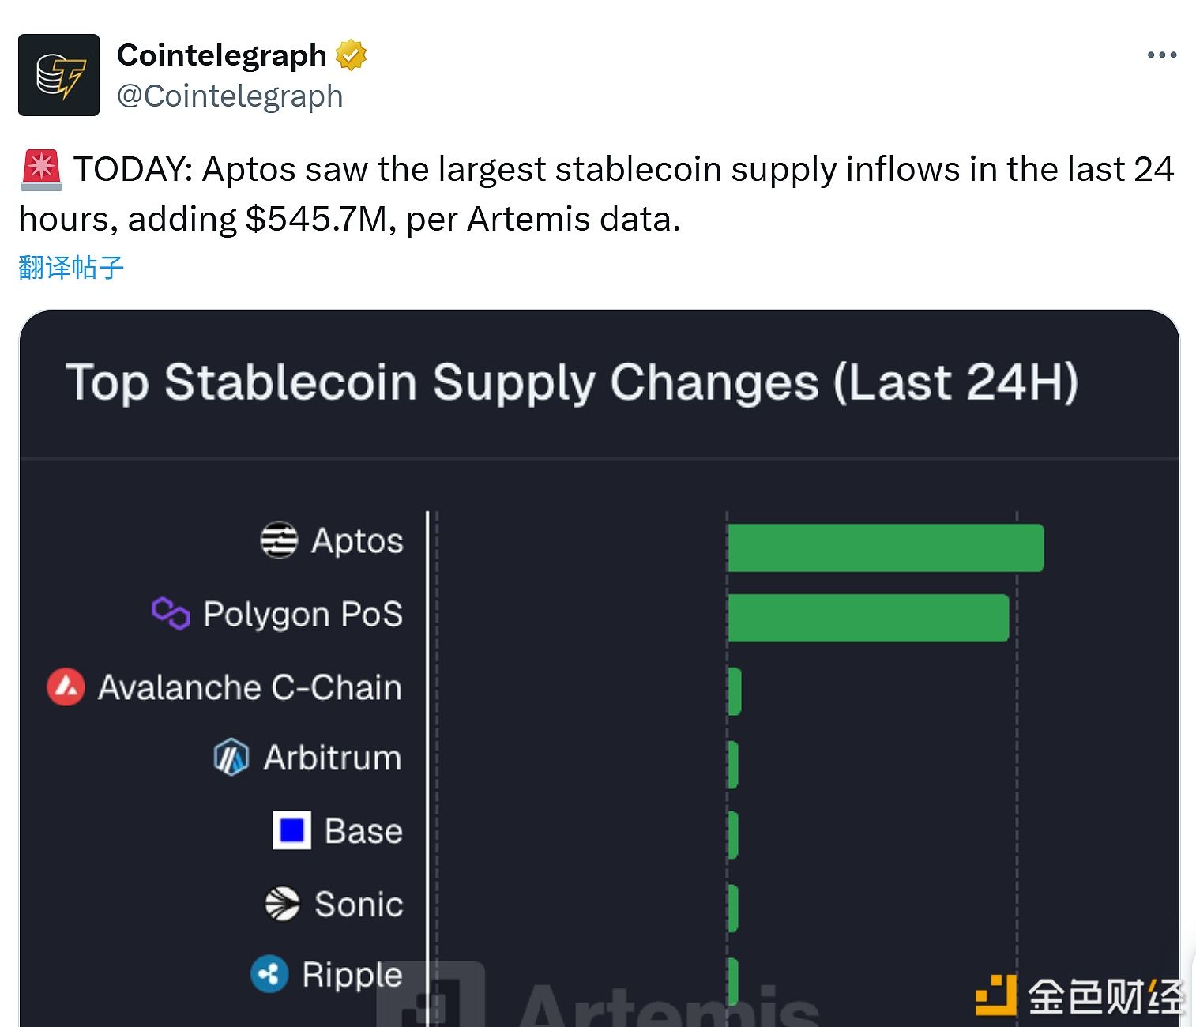Click the Polygon PoS logo icon
The image size is (1196, 1027).
[171, 614]
